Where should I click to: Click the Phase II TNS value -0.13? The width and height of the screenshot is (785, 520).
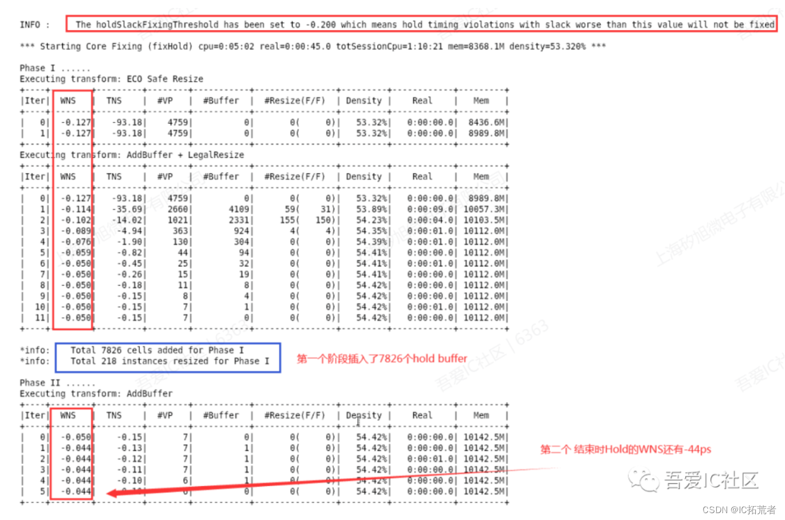click(x=129, y=448)
